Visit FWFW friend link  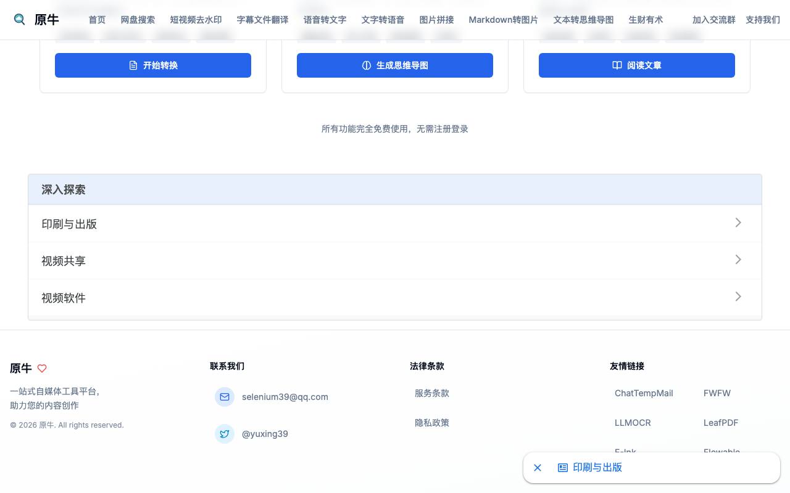click(x=717, y=393)
